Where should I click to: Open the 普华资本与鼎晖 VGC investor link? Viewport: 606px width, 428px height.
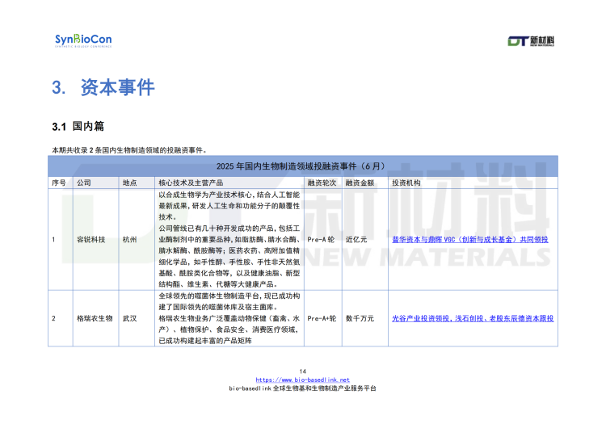[469, 240]
